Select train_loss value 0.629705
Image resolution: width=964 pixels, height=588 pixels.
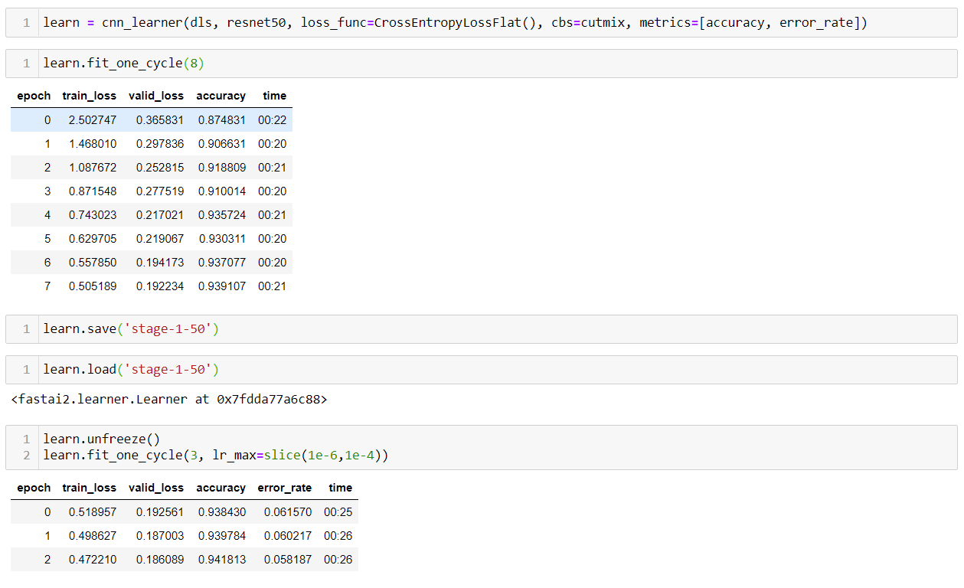coord(93,239)
